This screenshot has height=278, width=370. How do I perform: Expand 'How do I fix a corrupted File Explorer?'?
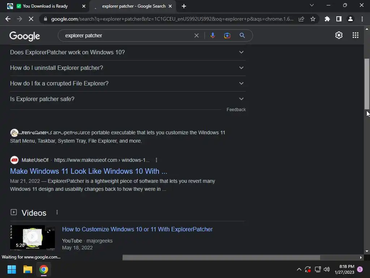point(128,84)
